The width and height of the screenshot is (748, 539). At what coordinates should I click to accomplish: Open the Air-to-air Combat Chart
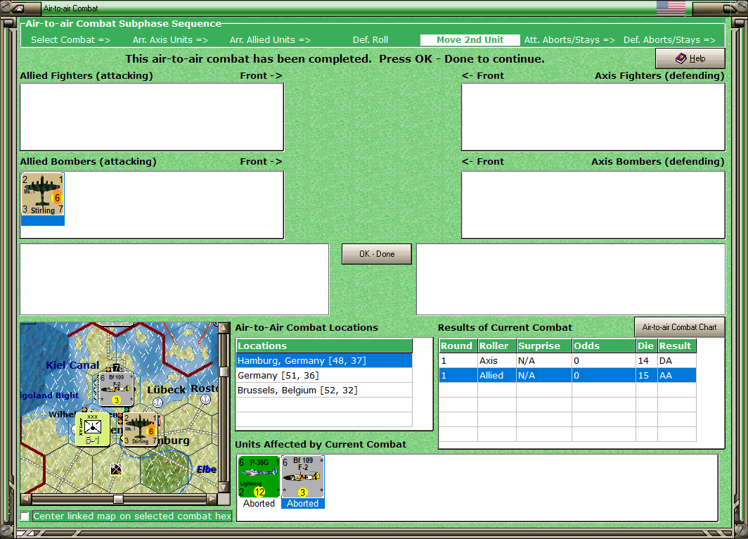point(679,327)
